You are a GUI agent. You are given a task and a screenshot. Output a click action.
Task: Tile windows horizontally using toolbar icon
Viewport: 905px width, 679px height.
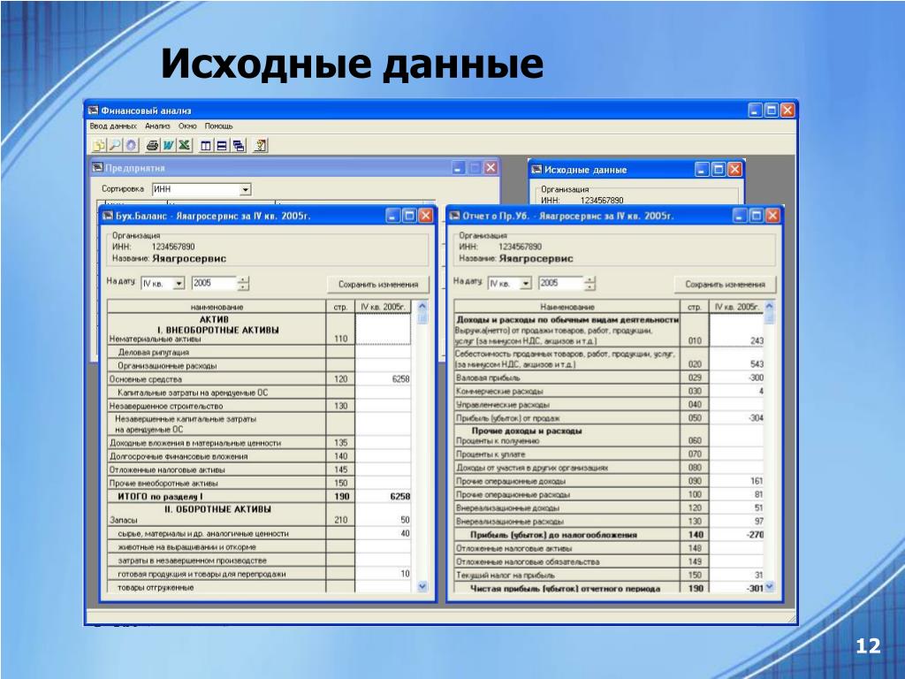222,146
